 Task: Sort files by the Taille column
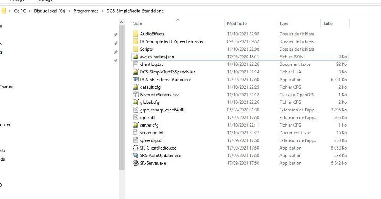click(328, 24)
